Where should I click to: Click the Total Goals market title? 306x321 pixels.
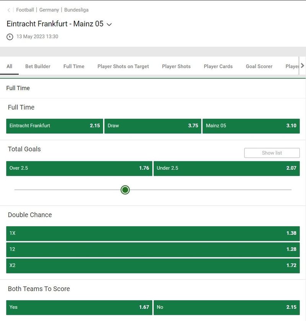click(x=24, y=149)
